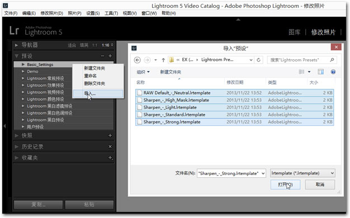
Task: Change the file view layout icon
Action: 301,72
